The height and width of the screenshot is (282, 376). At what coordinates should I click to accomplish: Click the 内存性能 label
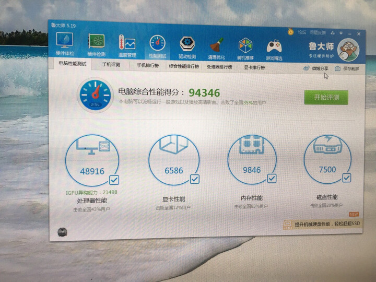tap(252, 198)
